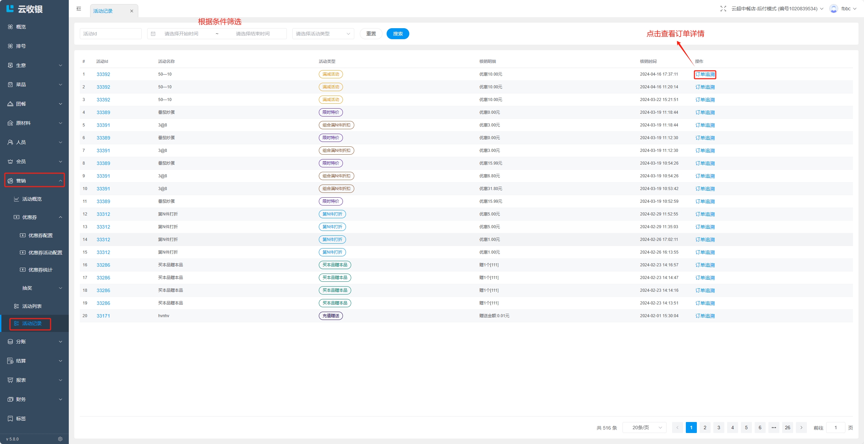Open the 20条/页 page size dropdown
The height and width of the screenshot is (444, 864).
pyautogui.click(x=644, y=428)
